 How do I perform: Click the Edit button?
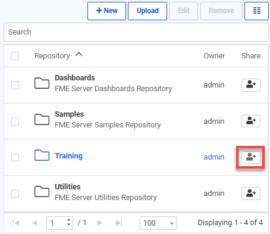pyautogui.click(x=183, y=11)
